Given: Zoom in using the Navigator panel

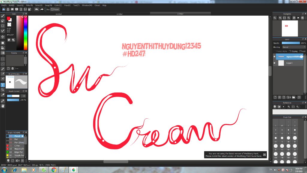Looking at the screenshot, I should (x=280, y=18).
